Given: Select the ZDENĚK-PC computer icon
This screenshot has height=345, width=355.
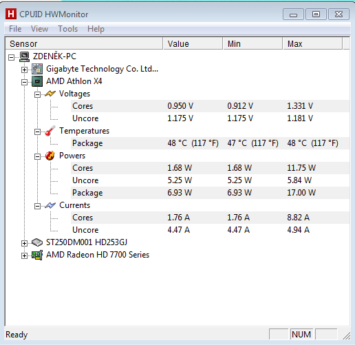Looking at the screenshot, I should pyautogui.click(x=24, y=56).
